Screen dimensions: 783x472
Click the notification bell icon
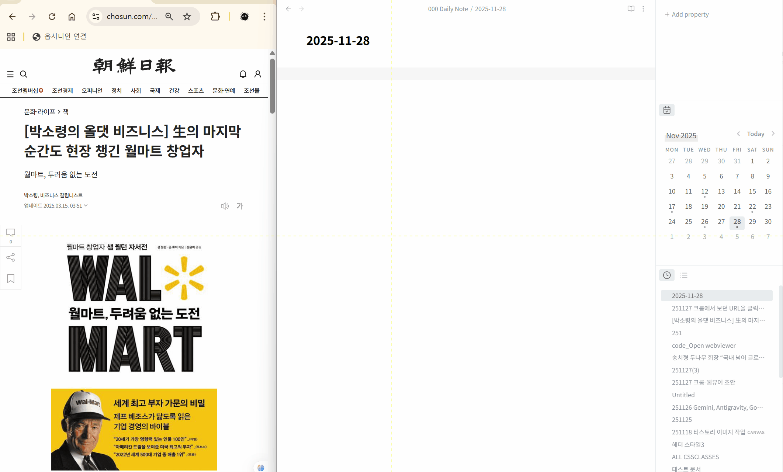coord(243,74)
